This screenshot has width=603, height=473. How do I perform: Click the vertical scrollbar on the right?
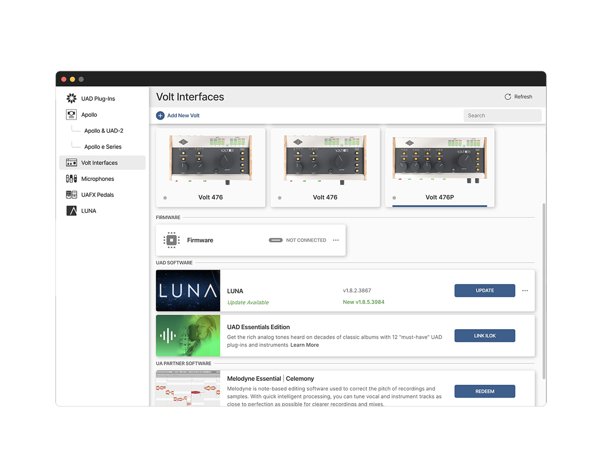tap(544, 290)
